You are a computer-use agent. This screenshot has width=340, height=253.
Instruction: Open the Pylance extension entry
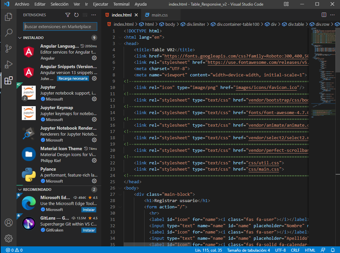pos(59,175)
